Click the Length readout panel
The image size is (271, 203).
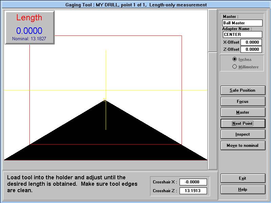[29, 27]
